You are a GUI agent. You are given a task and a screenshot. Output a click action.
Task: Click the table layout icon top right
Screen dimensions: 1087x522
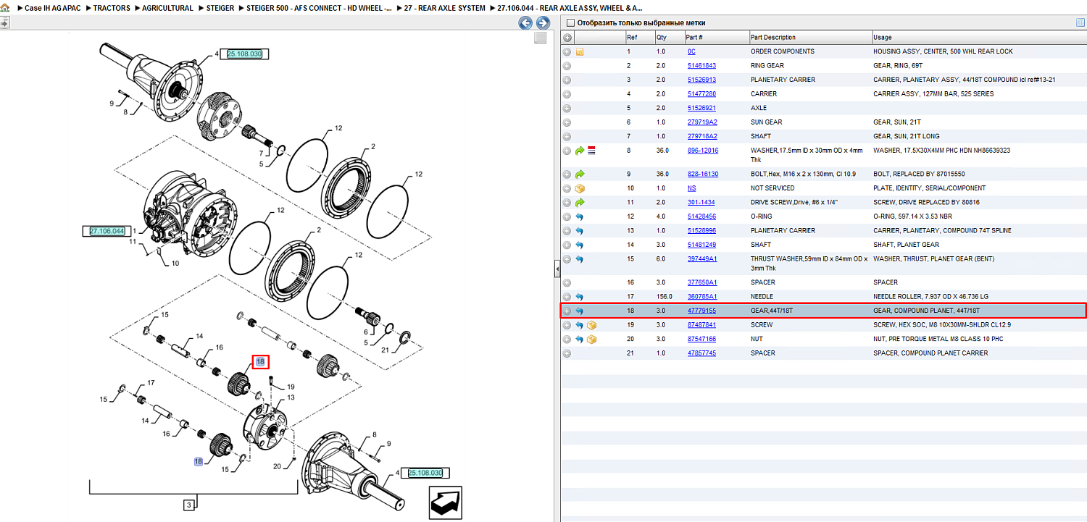[1080, 22]
